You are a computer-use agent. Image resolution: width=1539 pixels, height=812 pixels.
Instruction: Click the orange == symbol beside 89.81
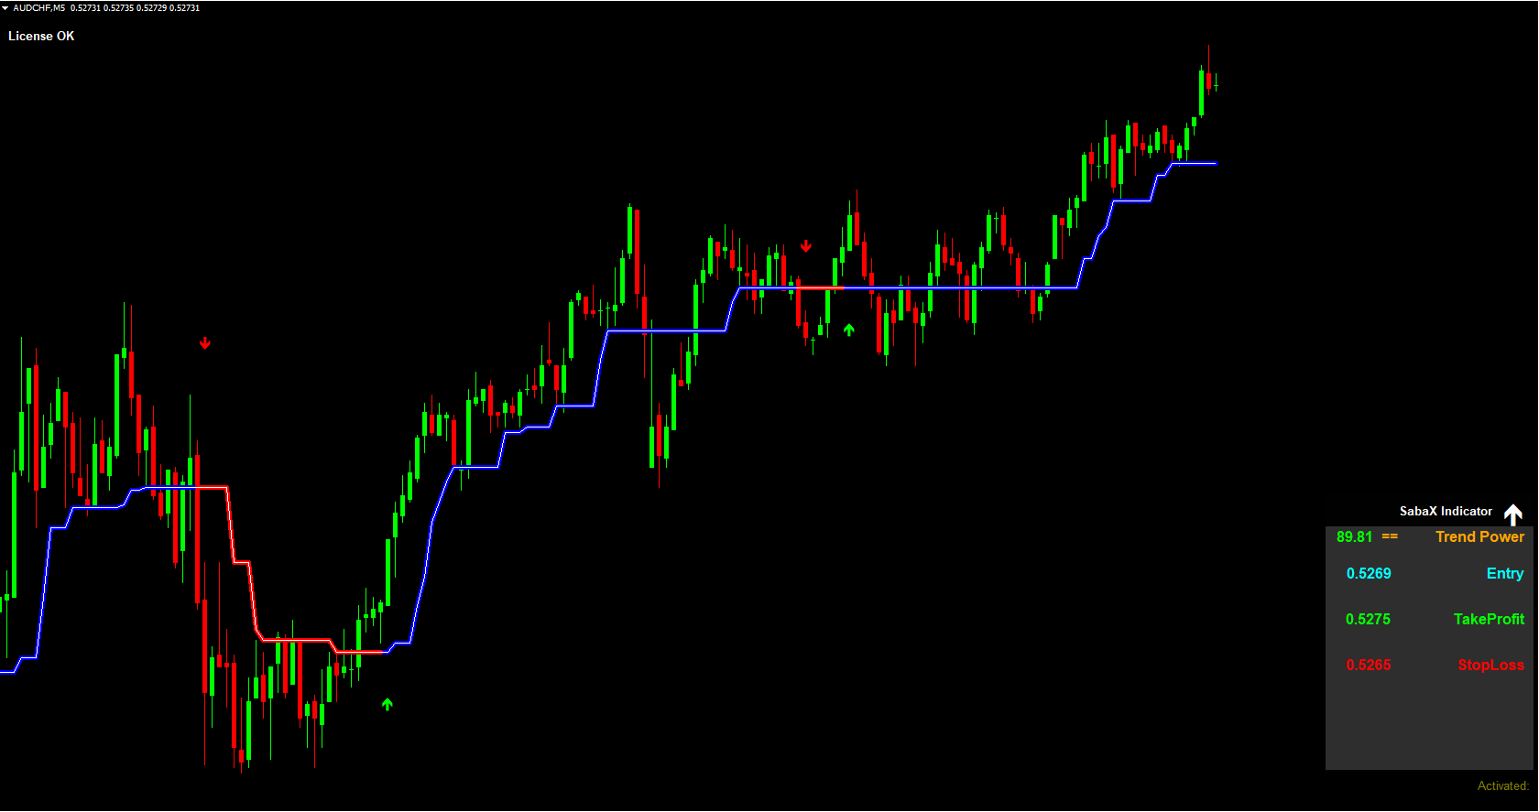tap(1390, 537)
